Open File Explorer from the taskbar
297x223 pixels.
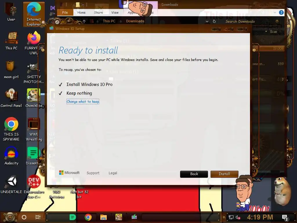(104, 217)
